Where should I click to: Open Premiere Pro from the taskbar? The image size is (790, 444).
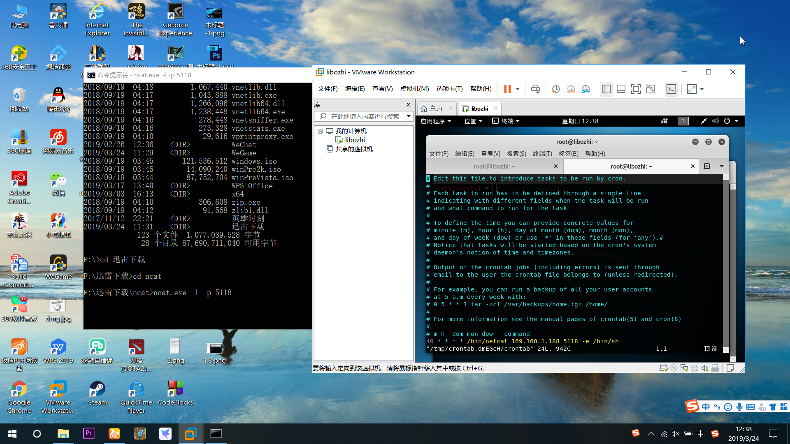point(88,434)
